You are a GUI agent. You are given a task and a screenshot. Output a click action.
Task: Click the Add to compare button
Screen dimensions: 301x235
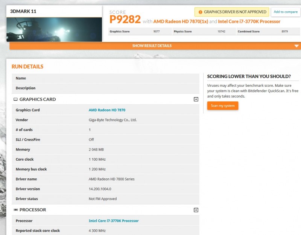point(286,12)
